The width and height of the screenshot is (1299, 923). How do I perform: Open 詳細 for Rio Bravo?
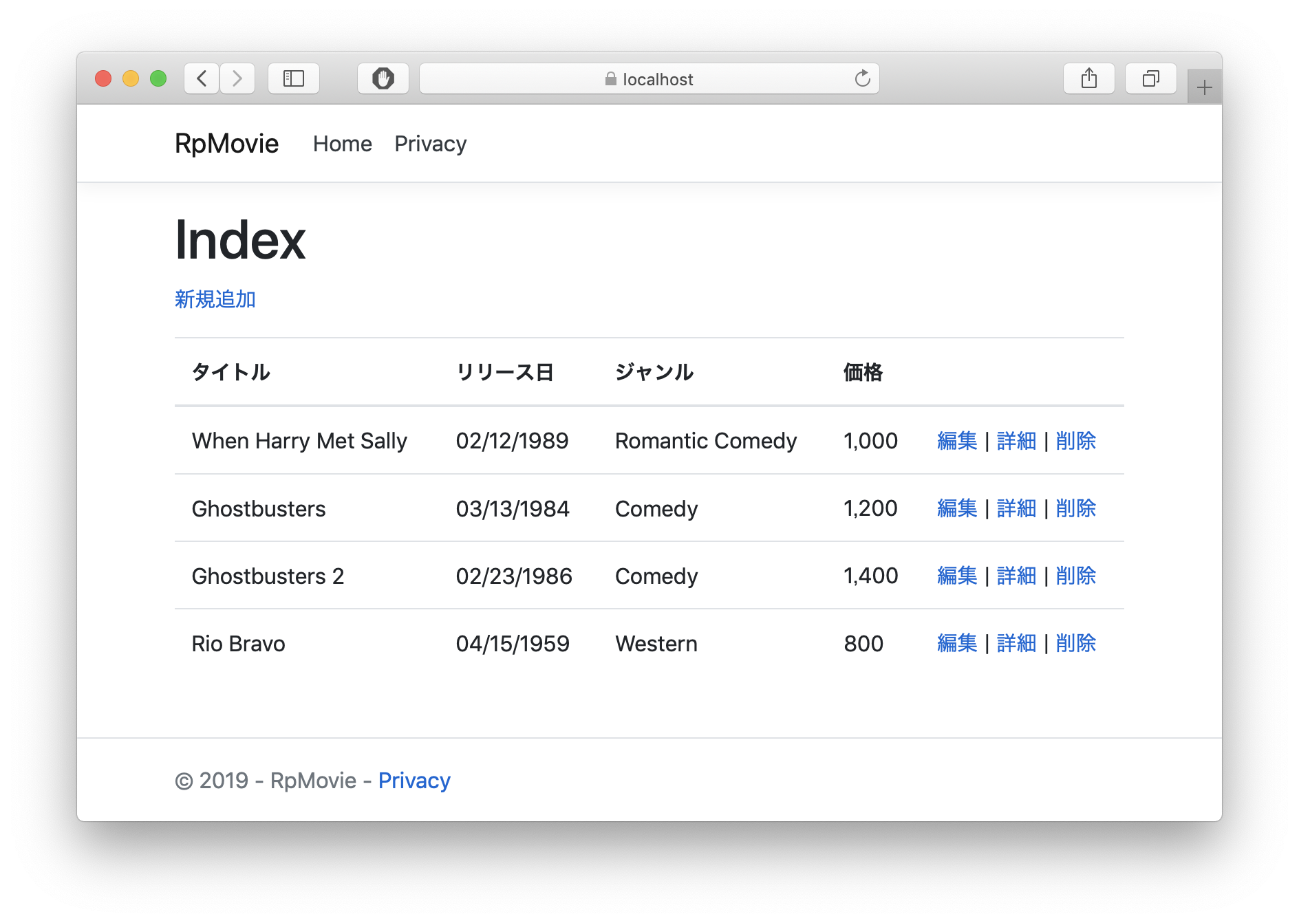[x=1016, y=644]
